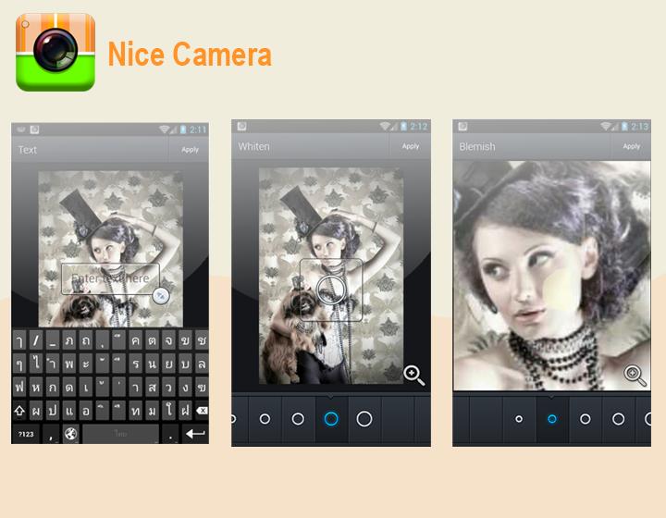Click the 'Blemish' screen title

pyautogui.click(x=477, y=146)
